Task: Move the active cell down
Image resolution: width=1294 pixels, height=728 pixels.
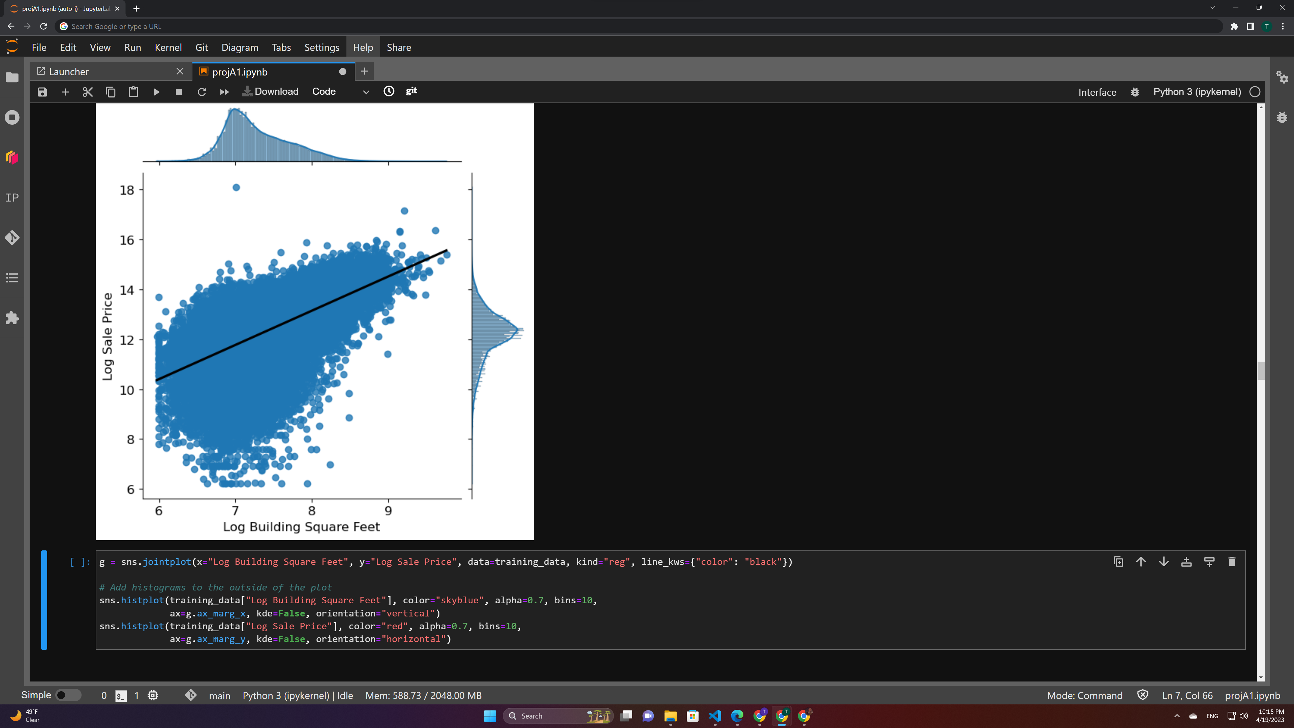Action: [1163, 562]
